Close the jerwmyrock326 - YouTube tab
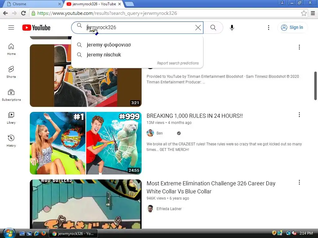Image resolution: width=318 pixels, height=238 pixels. (120, 4)
